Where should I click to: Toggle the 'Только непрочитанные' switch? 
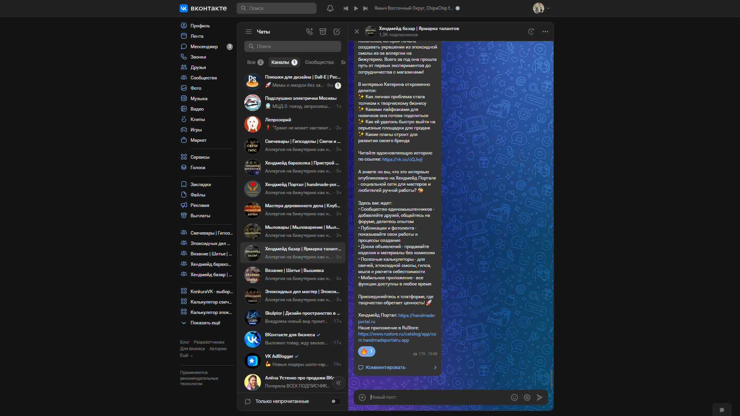335,401
